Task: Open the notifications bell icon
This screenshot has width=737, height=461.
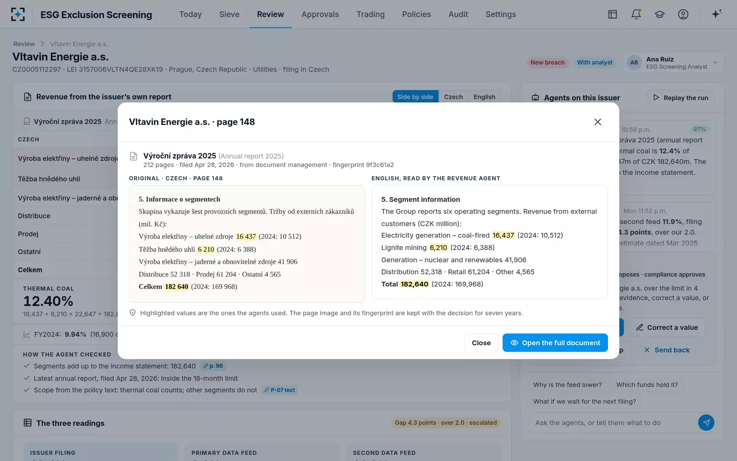Action: click(x=636, y=14)
